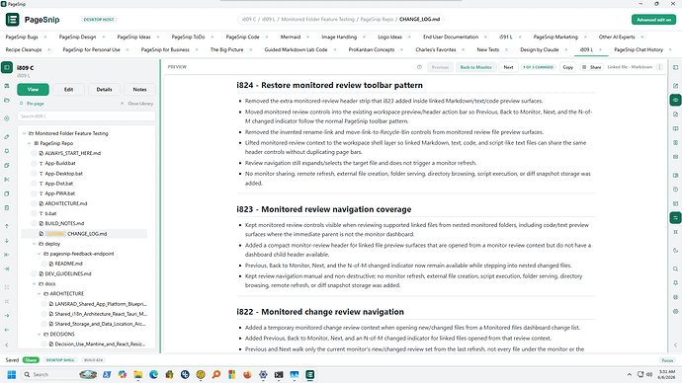Collapse the left sidebar chevron at its bottom
Screen dimensions: 682x383
pyautogui.click(x=7, y=345)
